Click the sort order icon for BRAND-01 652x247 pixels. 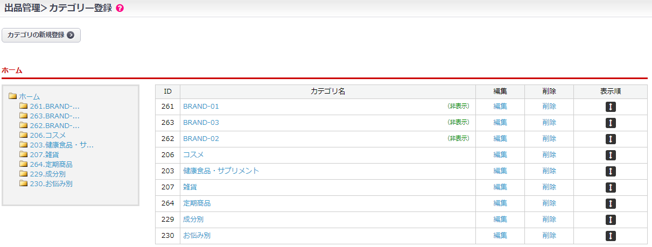point(611,107)
